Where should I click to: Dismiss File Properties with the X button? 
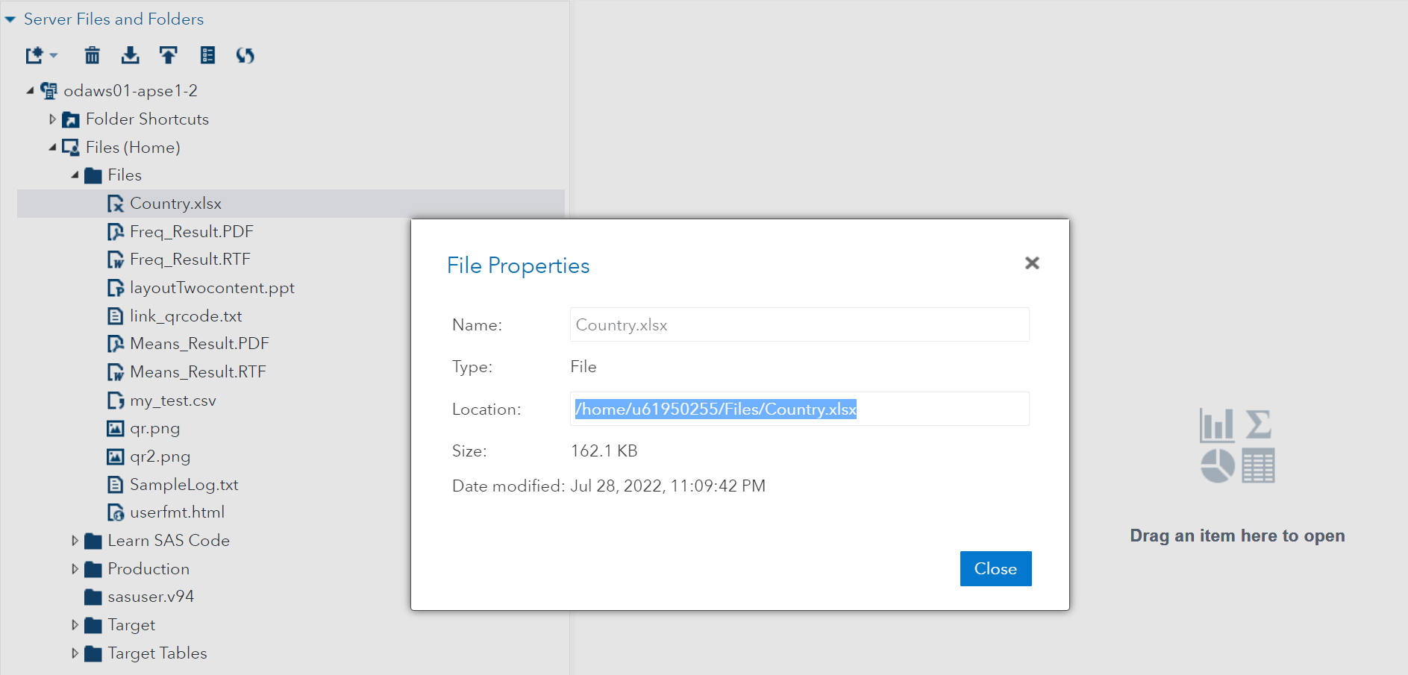point(1032,263)
